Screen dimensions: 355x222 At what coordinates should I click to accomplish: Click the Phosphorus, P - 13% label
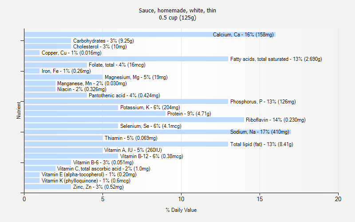263,102
